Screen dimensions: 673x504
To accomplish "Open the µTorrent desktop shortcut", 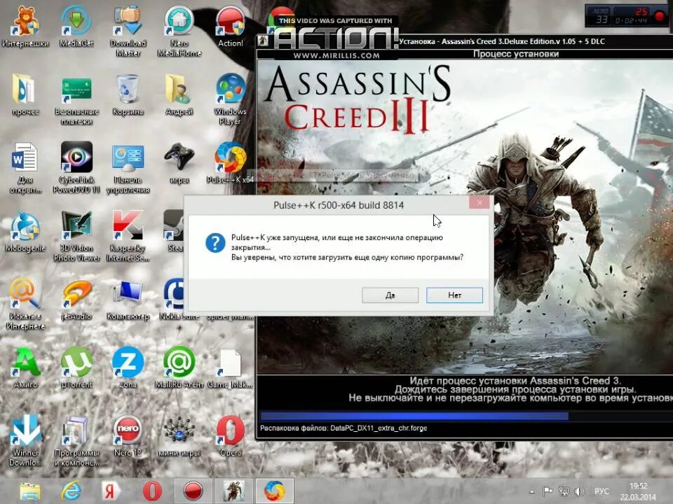I will point(76,367).
